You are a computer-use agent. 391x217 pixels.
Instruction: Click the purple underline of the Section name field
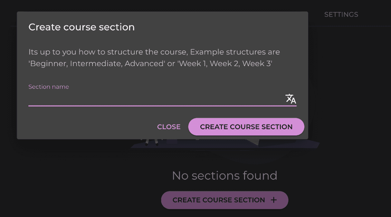162,106
